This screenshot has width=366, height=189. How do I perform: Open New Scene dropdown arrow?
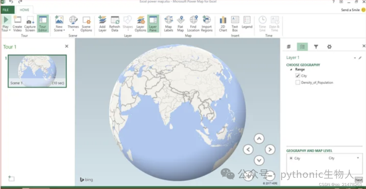64,30
